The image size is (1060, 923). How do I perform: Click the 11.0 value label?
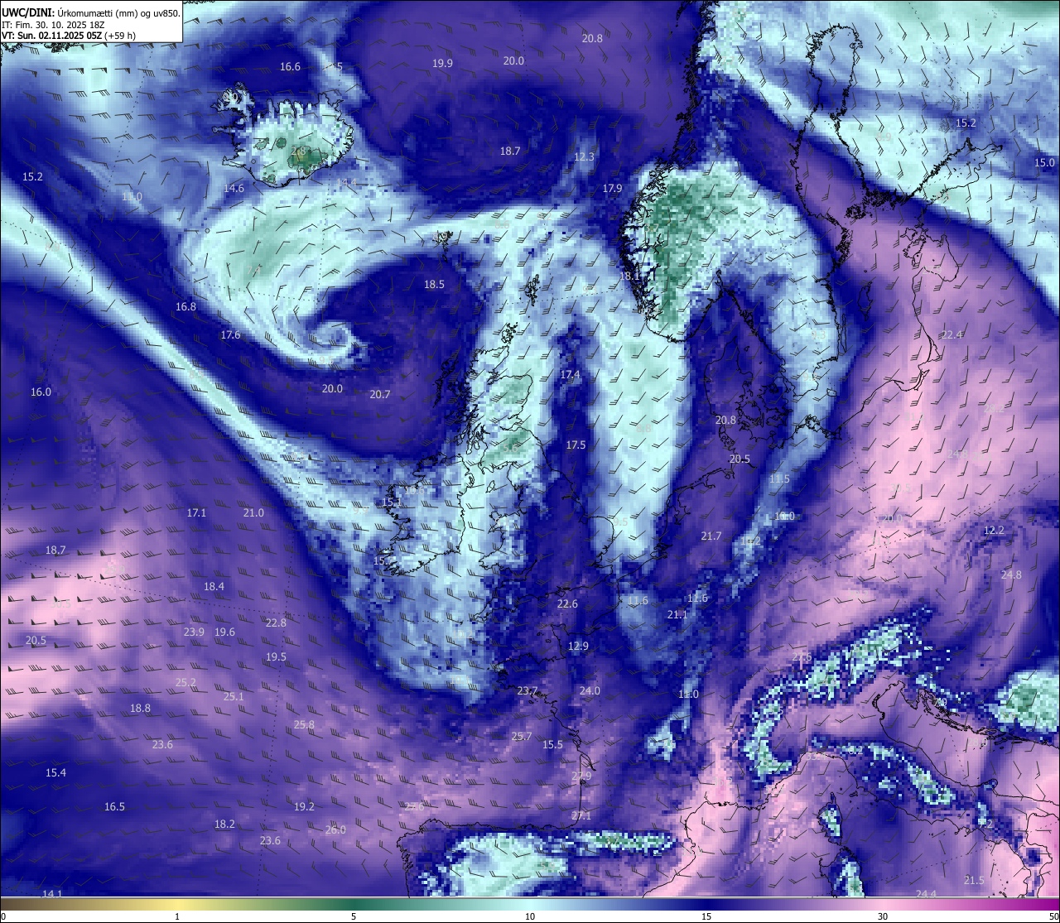[x=688, y=694]
